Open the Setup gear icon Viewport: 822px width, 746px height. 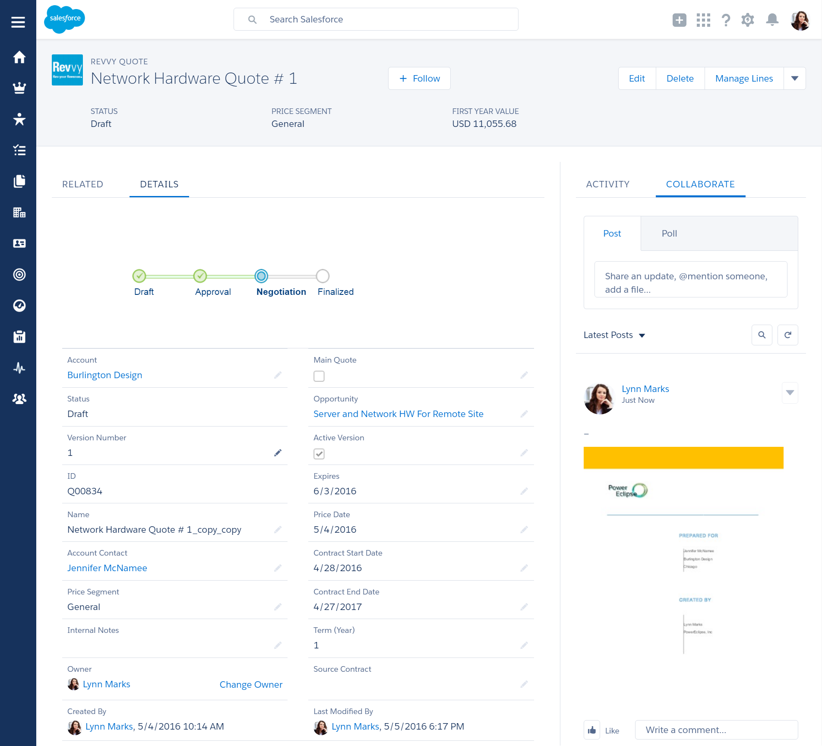coord(748,20)
